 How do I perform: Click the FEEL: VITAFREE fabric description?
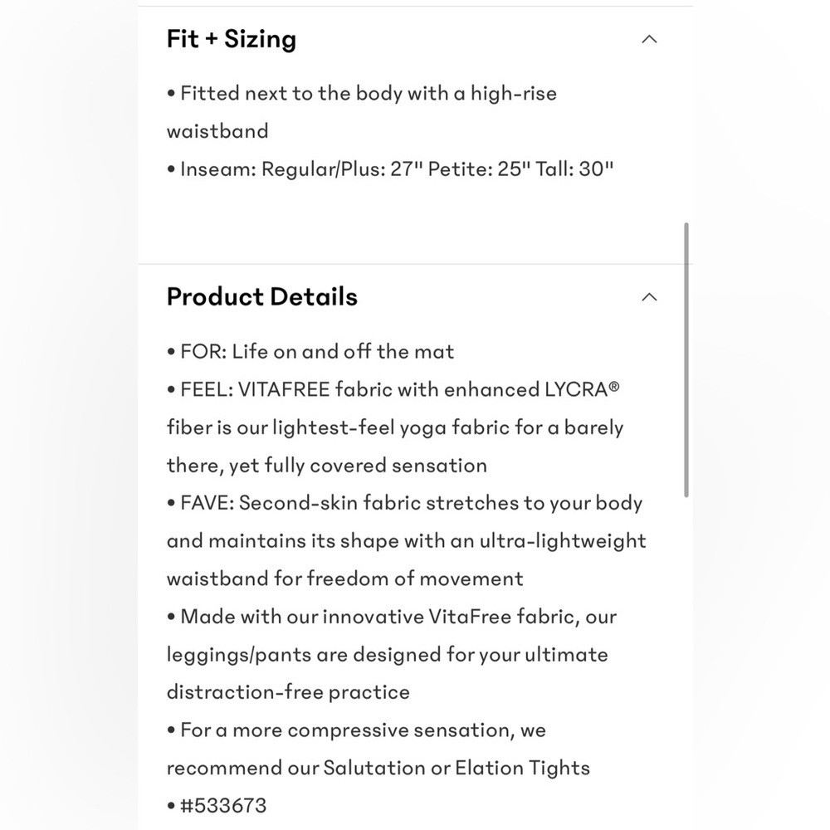point(395,427)
